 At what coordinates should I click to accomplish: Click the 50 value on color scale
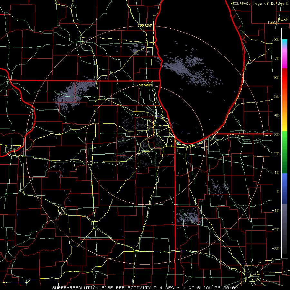tap(277, 97)
